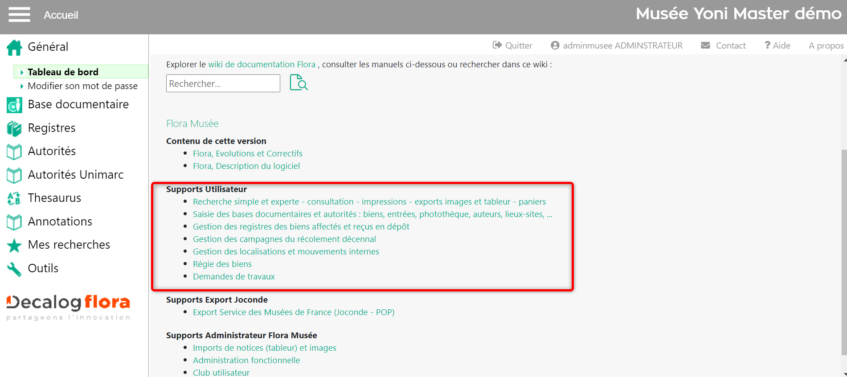Image resolution: width=847 pixels, height=377 pixels.
Task: Open the A propos link
Action: tap(826, 45)
